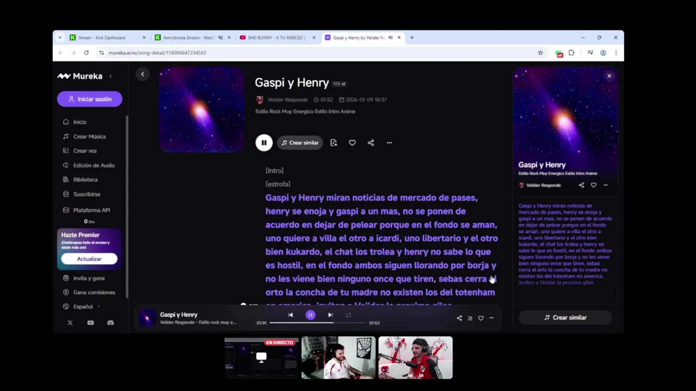This screenshot has height=391, width=696.
Task: Open Biblioteca in sidebar
Action: click(80, 179)
